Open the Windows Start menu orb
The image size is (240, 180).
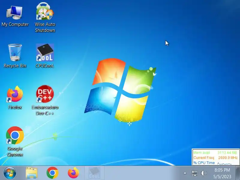[x=10, y=173]
